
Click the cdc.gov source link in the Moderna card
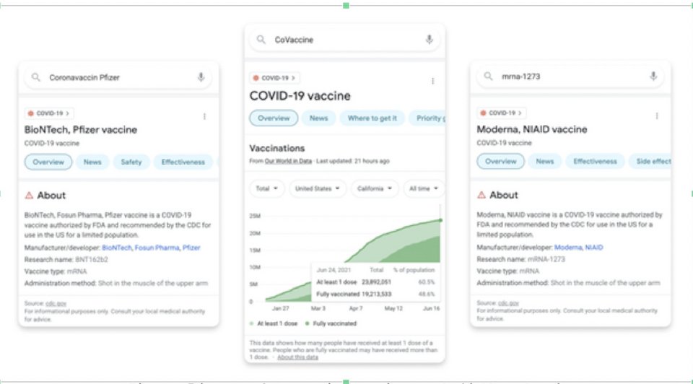(x=508, y=303)
